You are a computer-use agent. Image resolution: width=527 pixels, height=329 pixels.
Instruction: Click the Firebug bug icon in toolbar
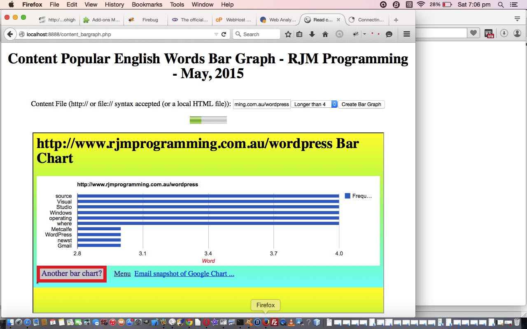tap(355, 35)
